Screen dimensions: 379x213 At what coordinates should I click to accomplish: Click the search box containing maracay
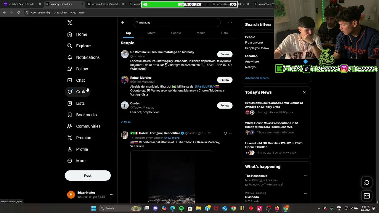(x=177, y=22)
